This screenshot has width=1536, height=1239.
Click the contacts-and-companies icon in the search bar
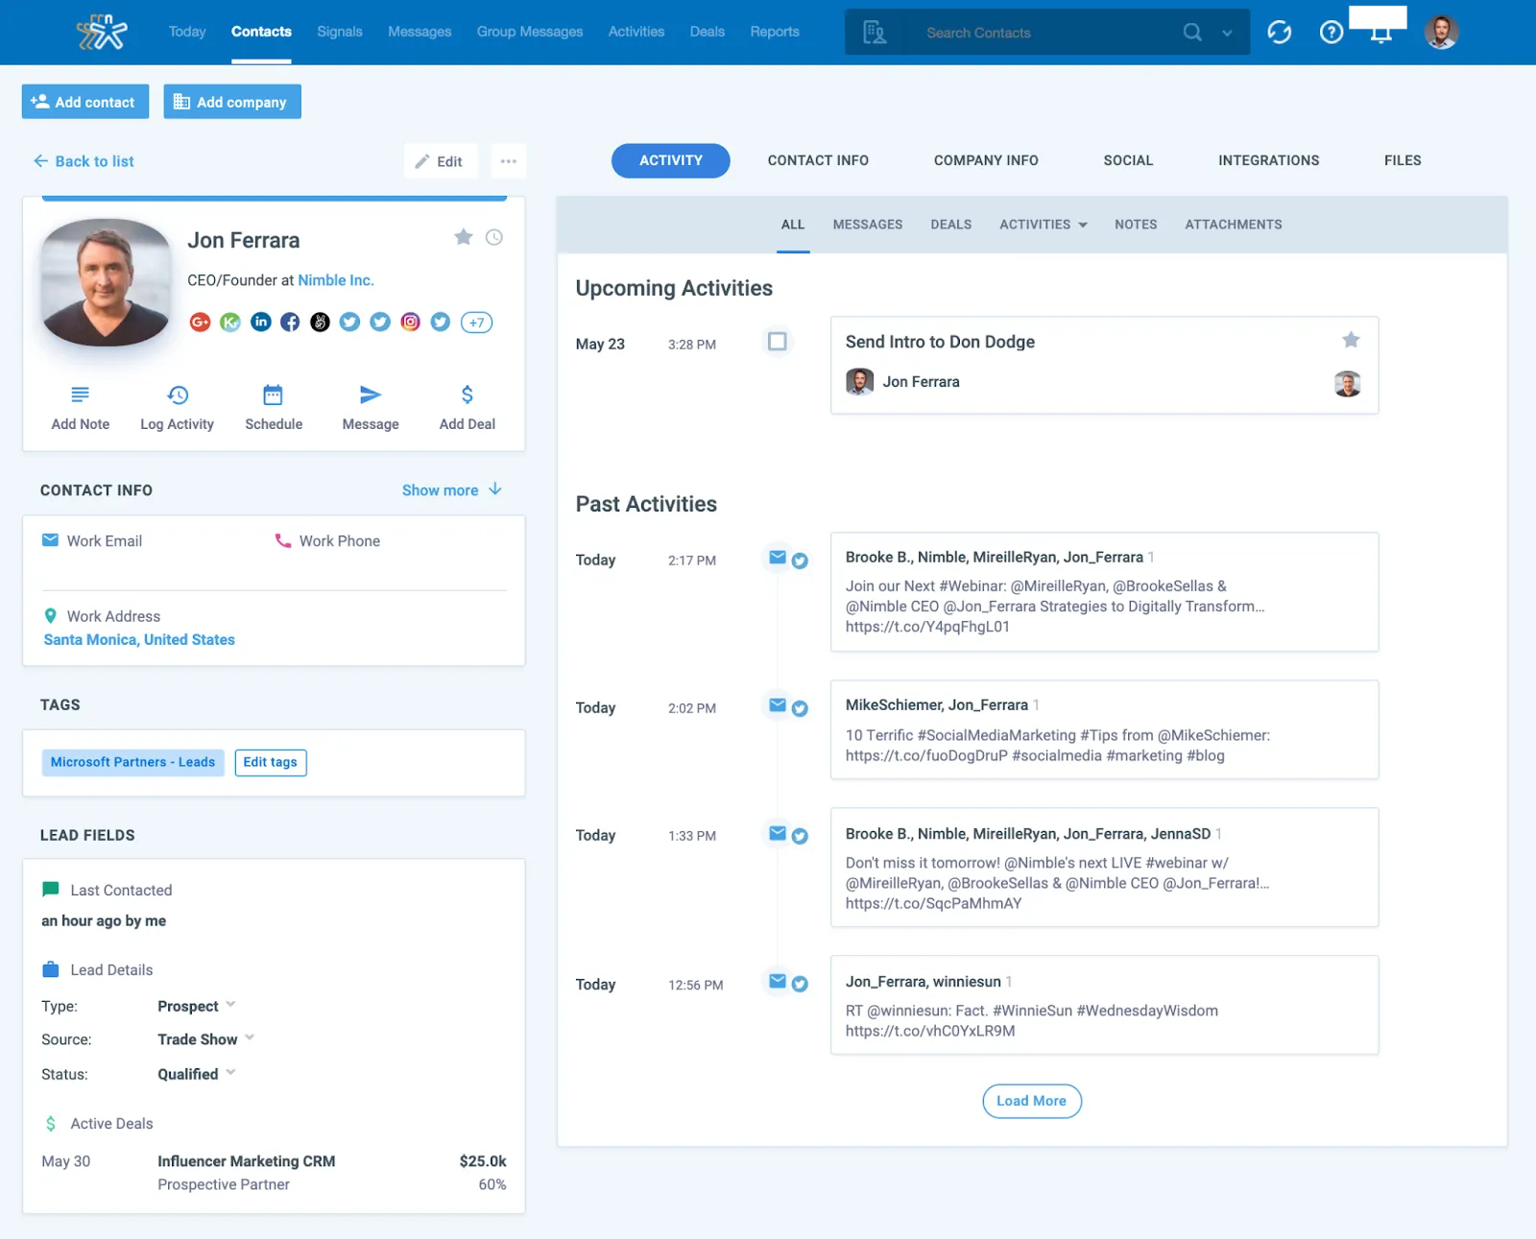(875, 33)
